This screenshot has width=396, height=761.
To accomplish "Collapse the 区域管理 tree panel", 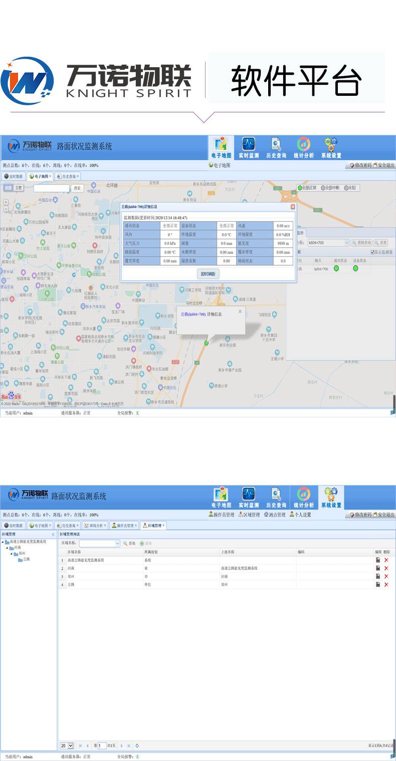I will point(53,535).
